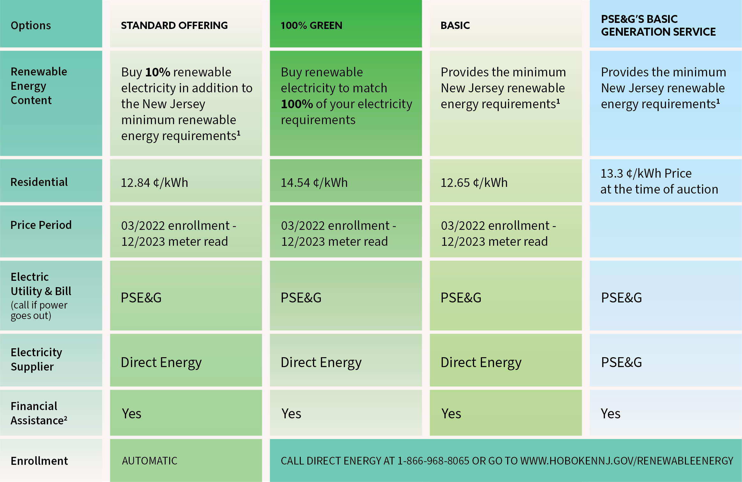Image resolution: width=742 pixels, height=482 pixels.
Task: Click Basic's 'Yes' financial assistance cell
Action: pos(506,413)
